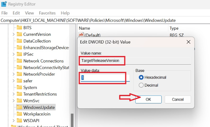This screenshot has height=127, width=210.
Task: Select the Network Connections key label
Action: coord(43,61)
